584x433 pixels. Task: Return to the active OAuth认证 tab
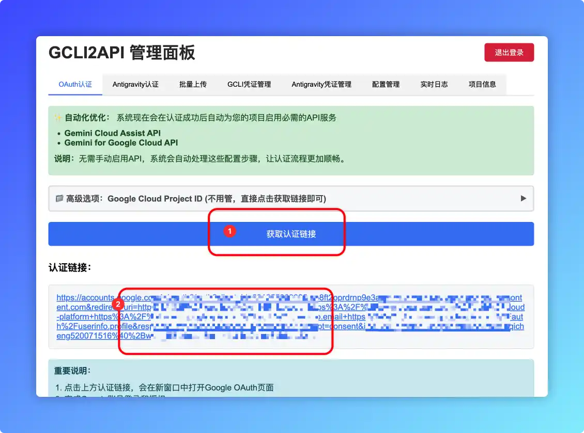[74, 84]
